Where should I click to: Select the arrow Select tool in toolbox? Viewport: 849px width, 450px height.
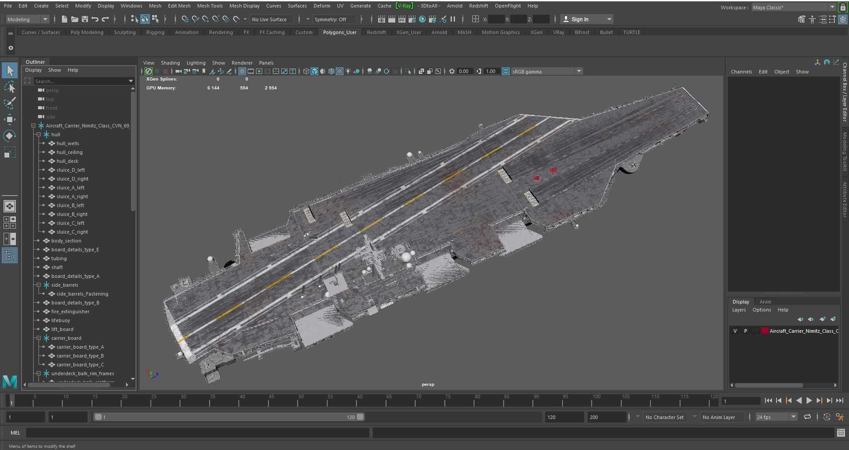10,71
